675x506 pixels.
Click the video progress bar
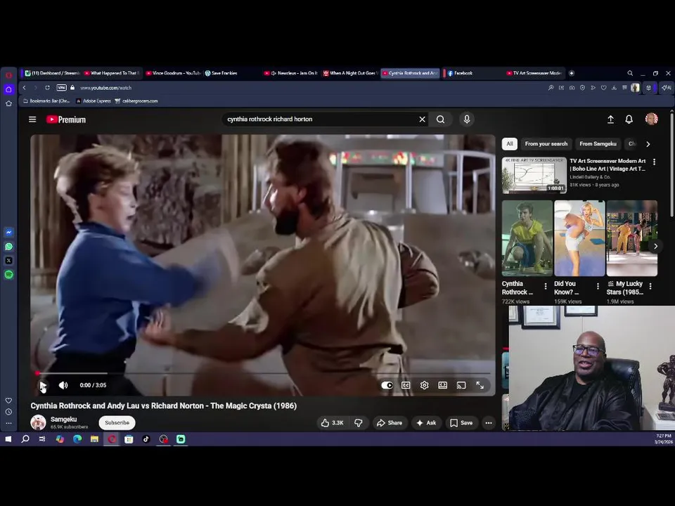pyautogui.click(x=262, y=373)
